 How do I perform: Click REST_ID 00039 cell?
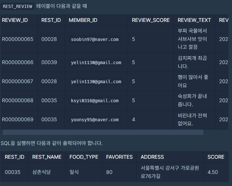coord(49,63)
